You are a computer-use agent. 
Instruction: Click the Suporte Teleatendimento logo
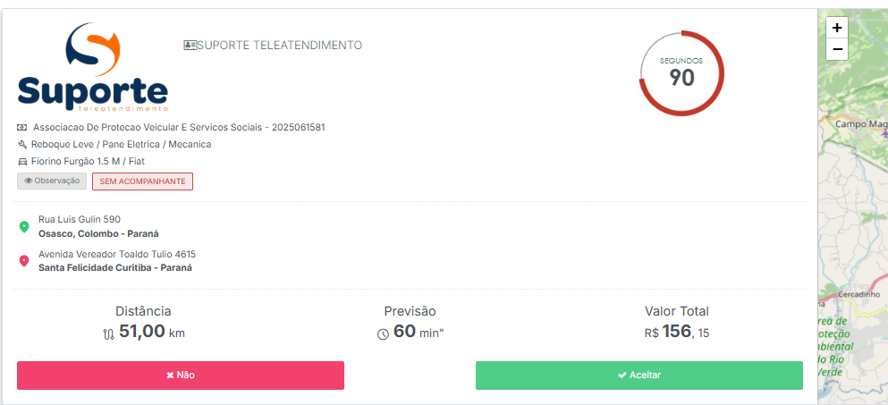tap(92, 69)
